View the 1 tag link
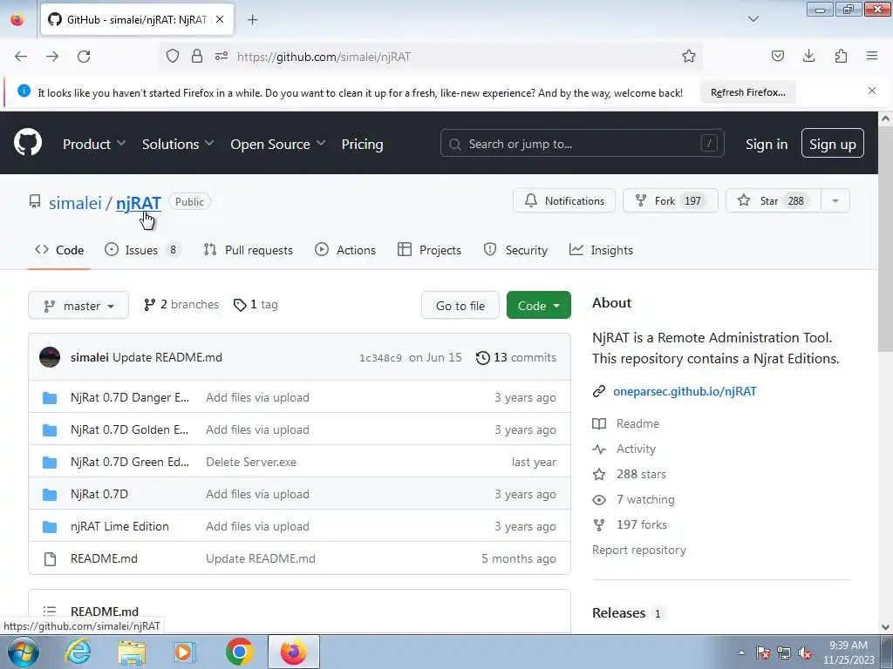893x669 pixels. [256, 304]
